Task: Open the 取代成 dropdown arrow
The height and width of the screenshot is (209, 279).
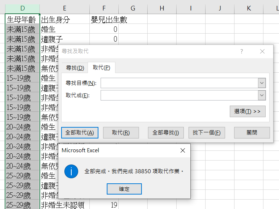Action: point(262,95)
